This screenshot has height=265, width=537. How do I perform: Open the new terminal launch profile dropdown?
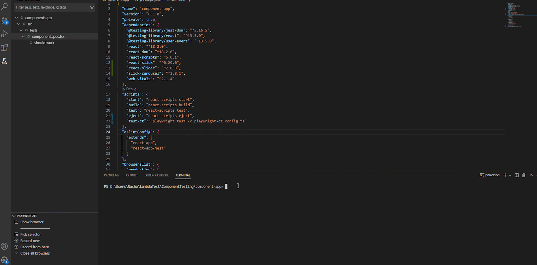point(510,175)
